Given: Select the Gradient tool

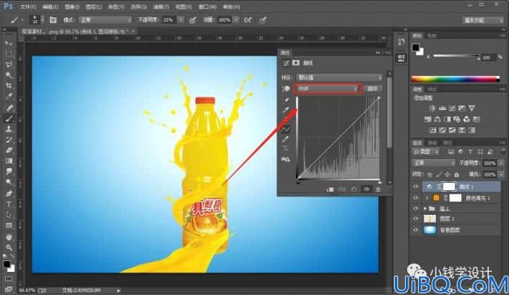Looking at the screenshot, I should pos(9,161).
